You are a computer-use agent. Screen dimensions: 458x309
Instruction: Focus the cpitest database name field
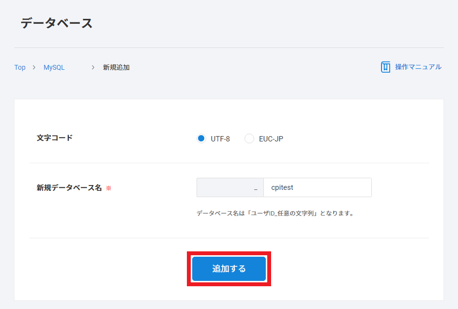pos(318,187)
